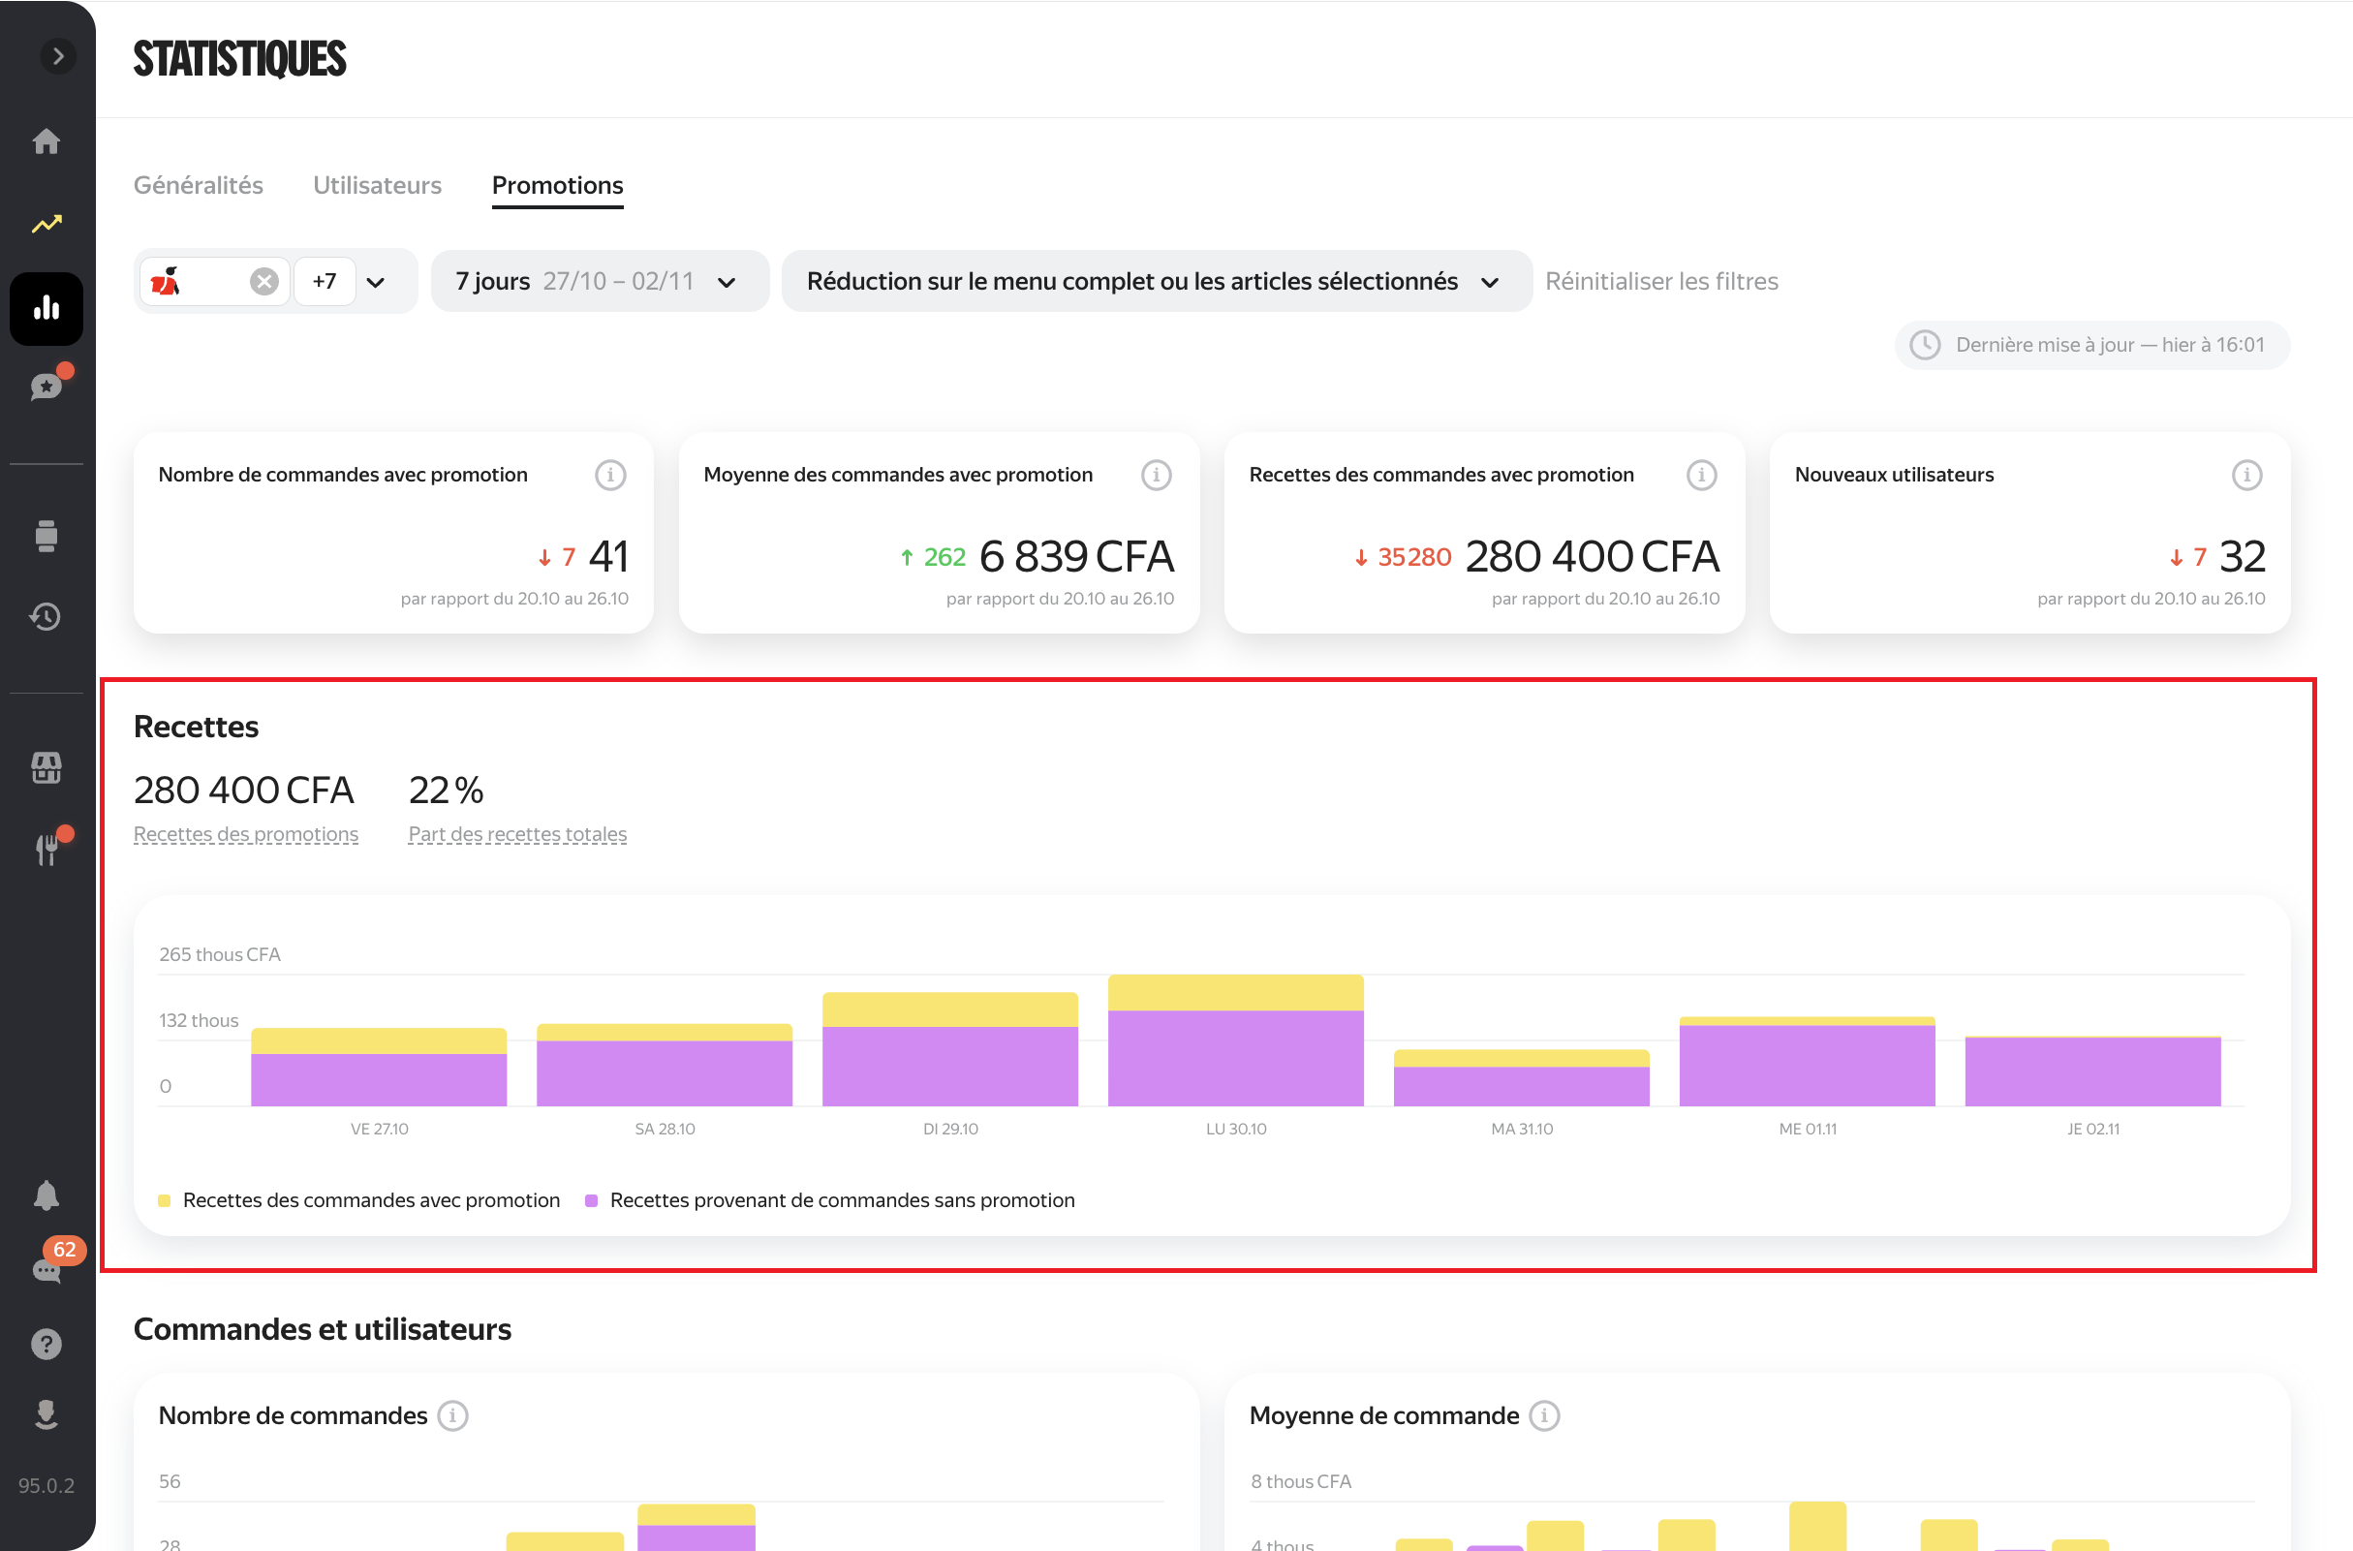Open the order history clock icon
2353x1551 pixels.
46,617
